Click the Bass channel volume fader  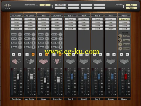coord(45,80)
